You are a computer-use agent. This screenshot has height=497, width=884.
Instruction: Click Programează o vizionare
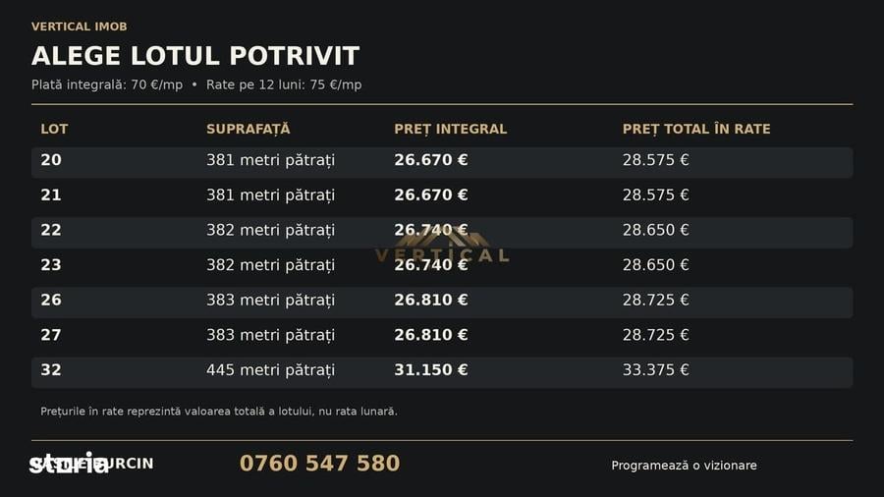tap(684, 466)
